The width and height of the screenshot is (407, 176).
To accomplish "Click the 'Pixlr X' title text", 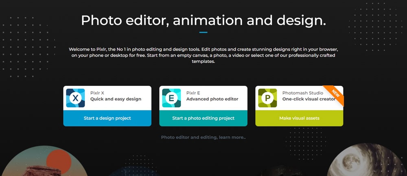I will [97, 93].
